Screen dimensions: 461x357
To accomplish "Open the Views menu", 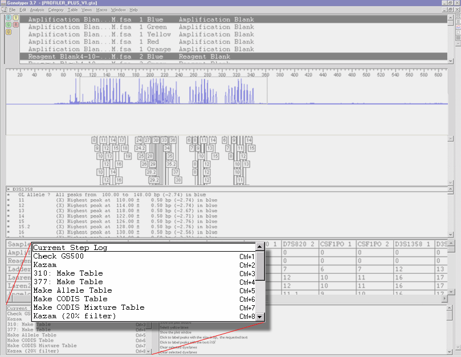I will (x=87, y=10).
